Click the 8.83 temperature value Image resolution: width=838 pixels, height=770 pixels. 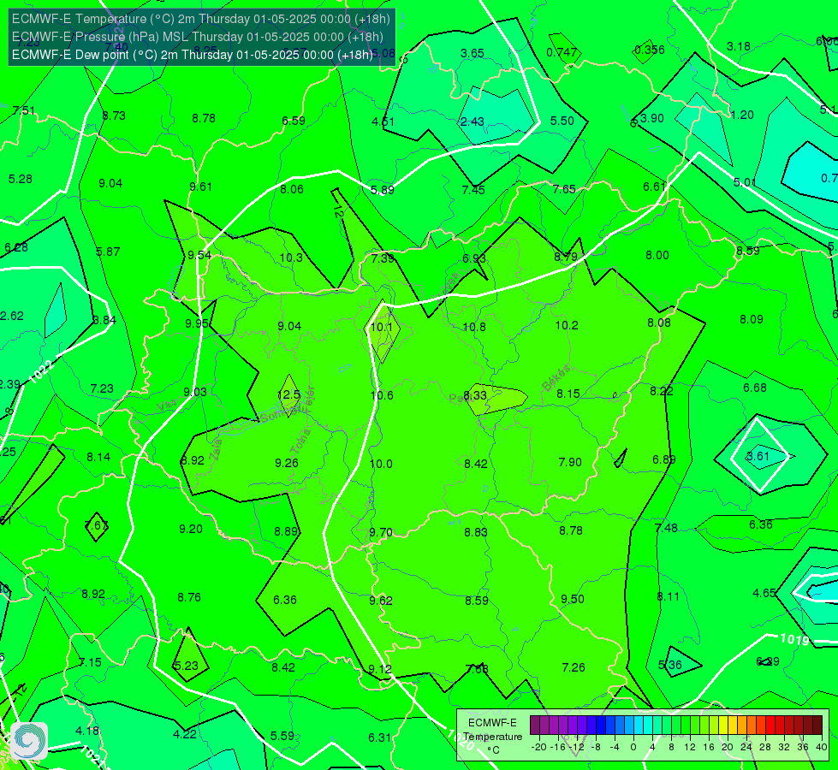coord(476,532)
